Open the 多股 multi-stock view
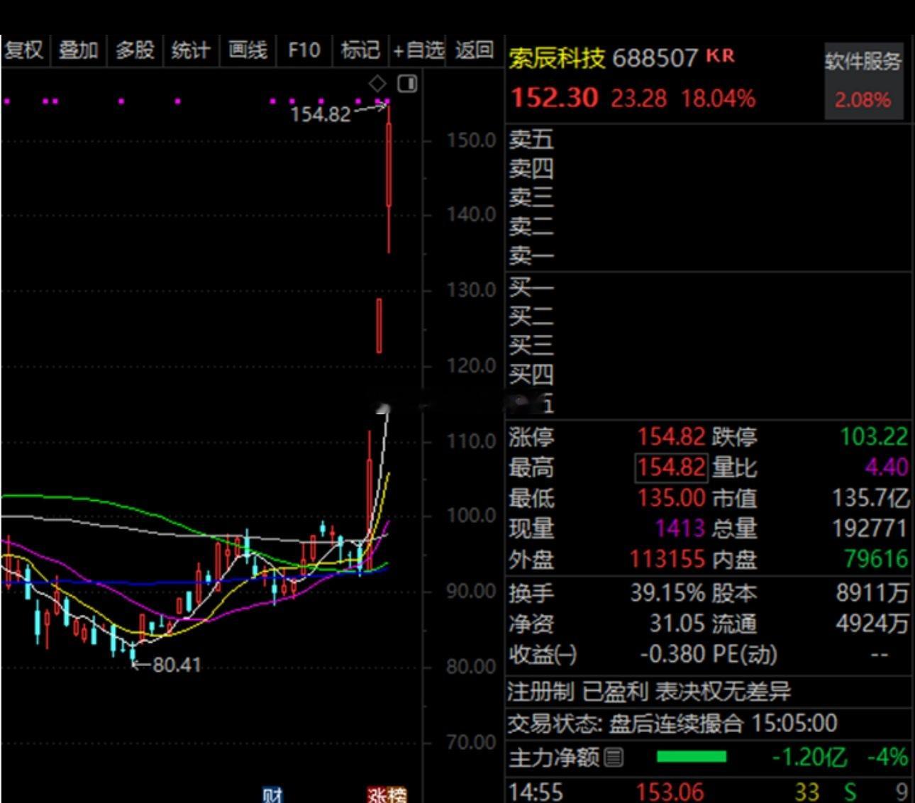Viewport: 915px width, 803px height. click(x=135, y=50)
